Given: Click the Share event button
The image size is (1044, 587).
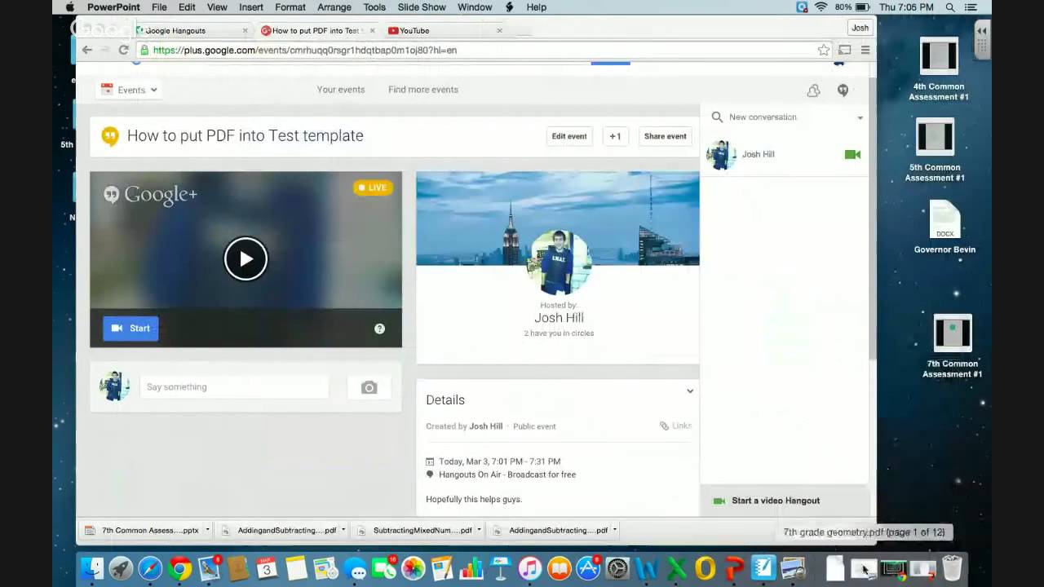Looking at the screenshot, I should pos(666,136).
